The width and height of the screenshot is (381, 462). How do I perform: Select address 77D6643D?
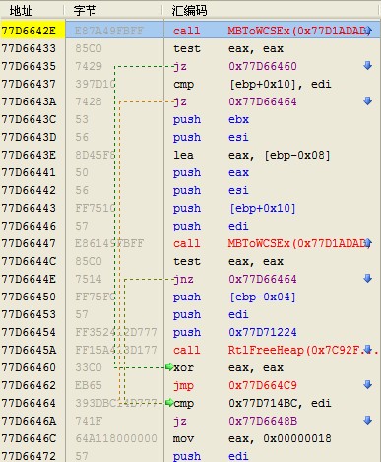click(29, 137)
